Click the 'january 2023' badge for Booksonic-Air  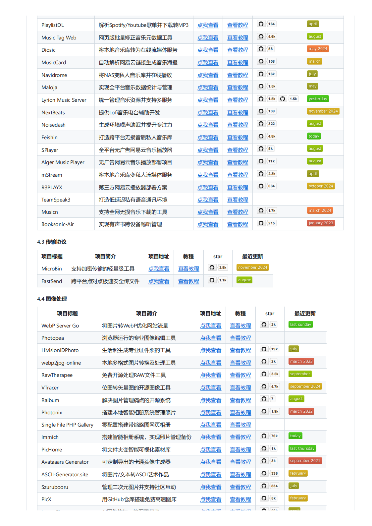pos(321,223)
